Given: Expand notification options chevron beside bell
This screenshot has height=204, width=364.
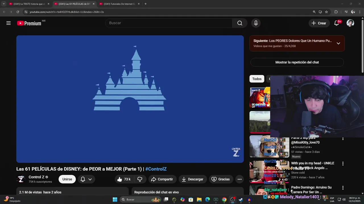Looking at the screenshot, I should pyautogui.click(x=90, y=179).
